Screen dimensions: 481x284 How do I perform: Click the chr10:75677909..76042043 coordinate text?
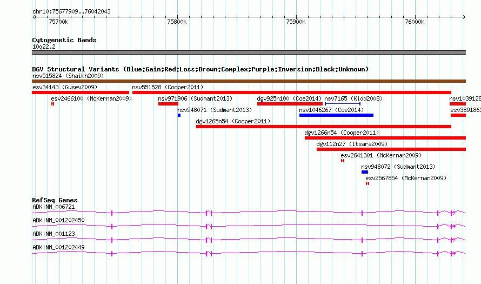click(x=71, y=11)
